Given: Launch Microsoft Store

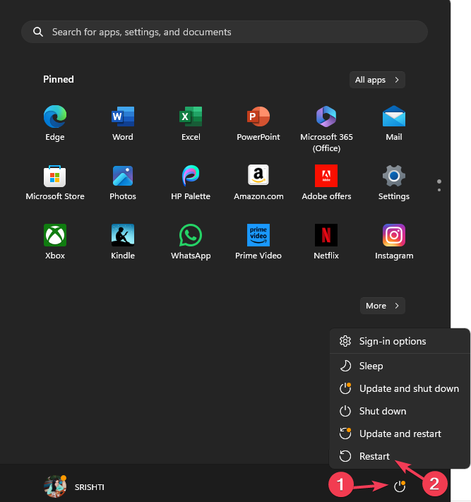Looking at the screenshot, I should pos(55,182).
